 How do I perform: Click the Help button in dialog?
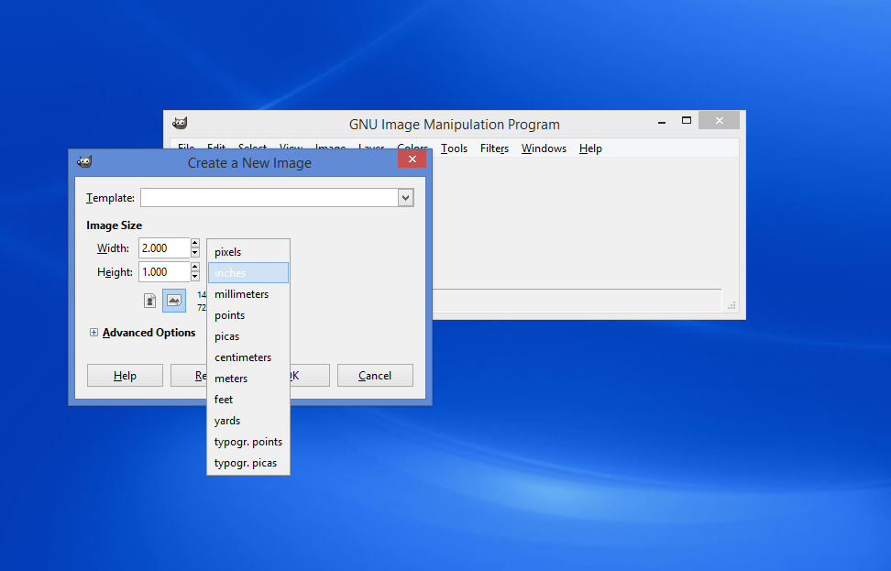coord(125,376)
